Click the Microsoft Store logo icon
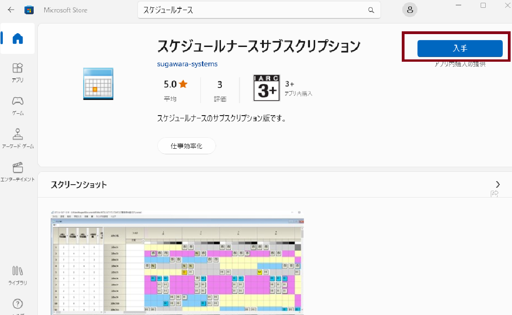The height and width of the screenshot is (315, 512). [29, 10]
